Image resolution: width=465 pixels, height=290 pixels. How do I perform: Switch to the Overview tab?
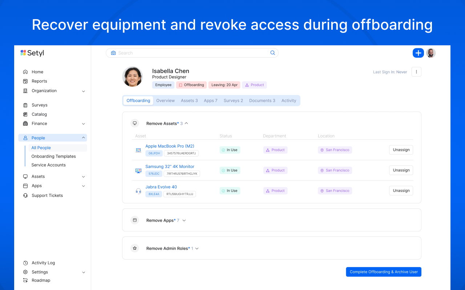166,100
